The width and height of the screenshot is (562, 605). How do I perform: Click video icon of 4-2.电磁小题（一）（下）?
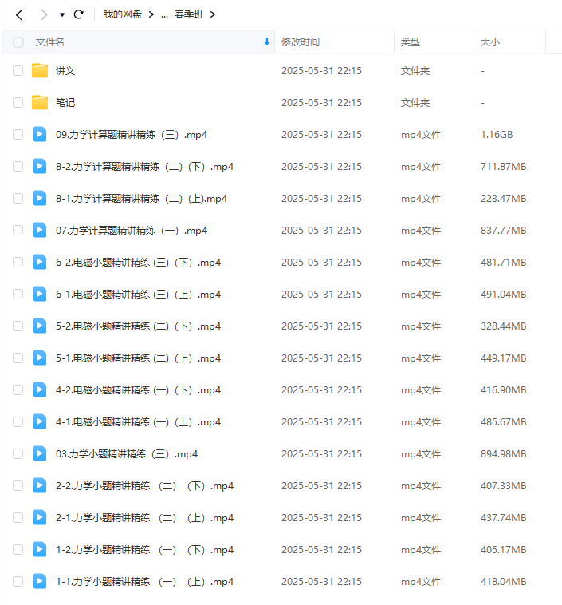pos(40,389)
